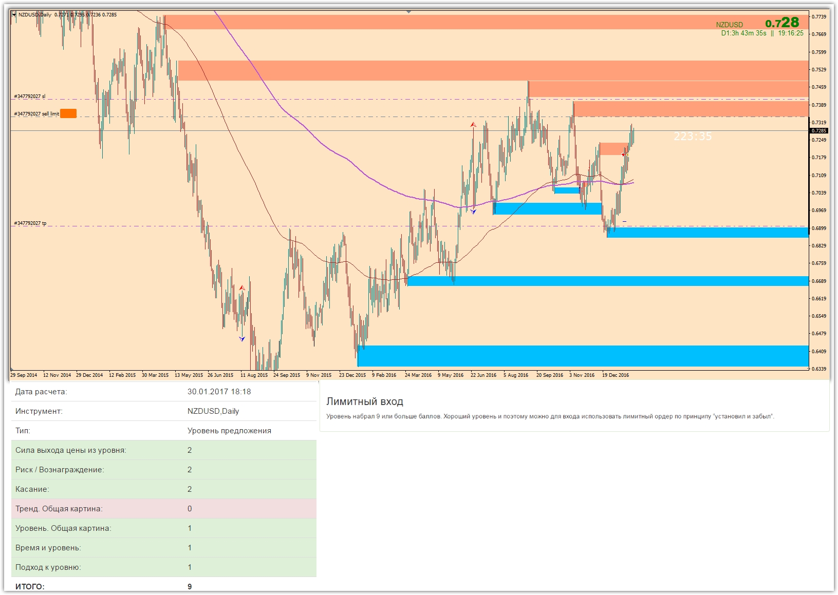Viewport: 838px width, 595px height.
Task: Select the blue demand zone below the tp line
Action: [708, 233]
